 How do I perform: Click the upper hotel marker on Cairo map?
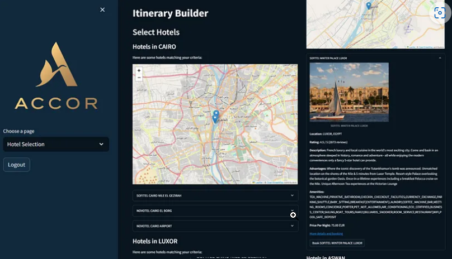[x=216, y=114]
